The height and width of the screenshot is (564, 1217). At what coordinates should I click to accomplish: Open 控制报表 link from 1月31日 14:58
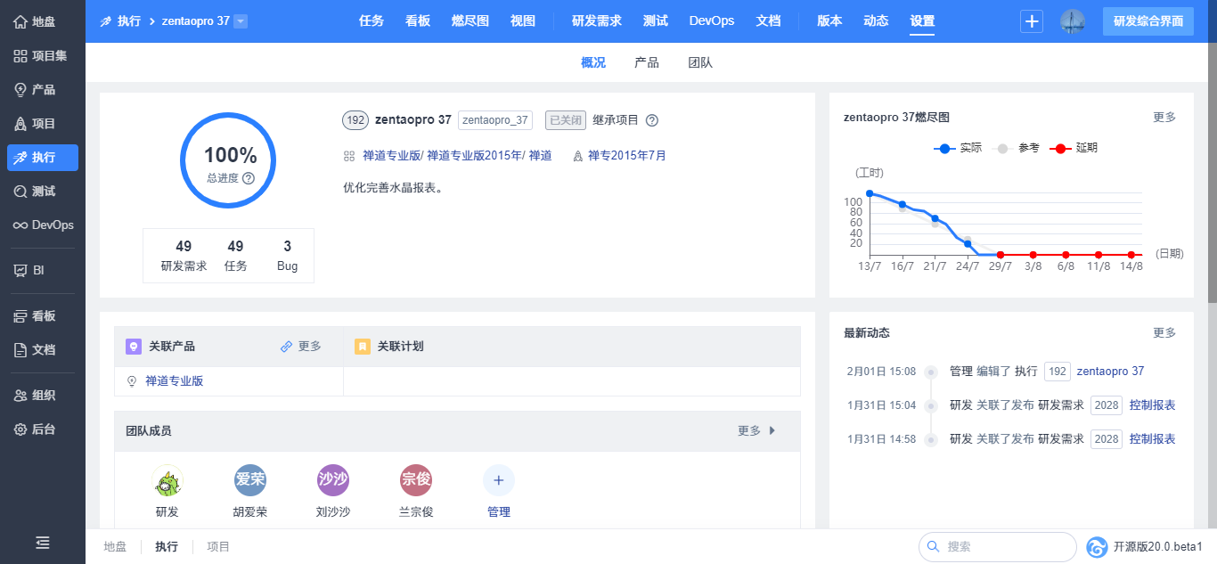click(x=1153, y=438)
